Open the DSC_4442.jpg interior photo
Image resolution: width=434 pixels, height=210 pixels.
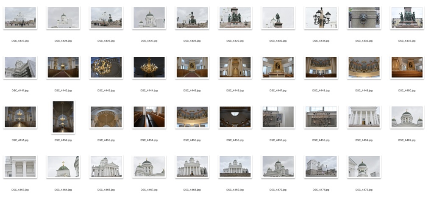pyautogui.click(x=63, y=67)
